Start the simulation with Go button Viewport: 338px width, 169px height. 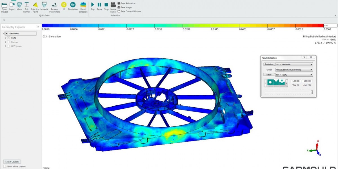click(x=73, y=5)
